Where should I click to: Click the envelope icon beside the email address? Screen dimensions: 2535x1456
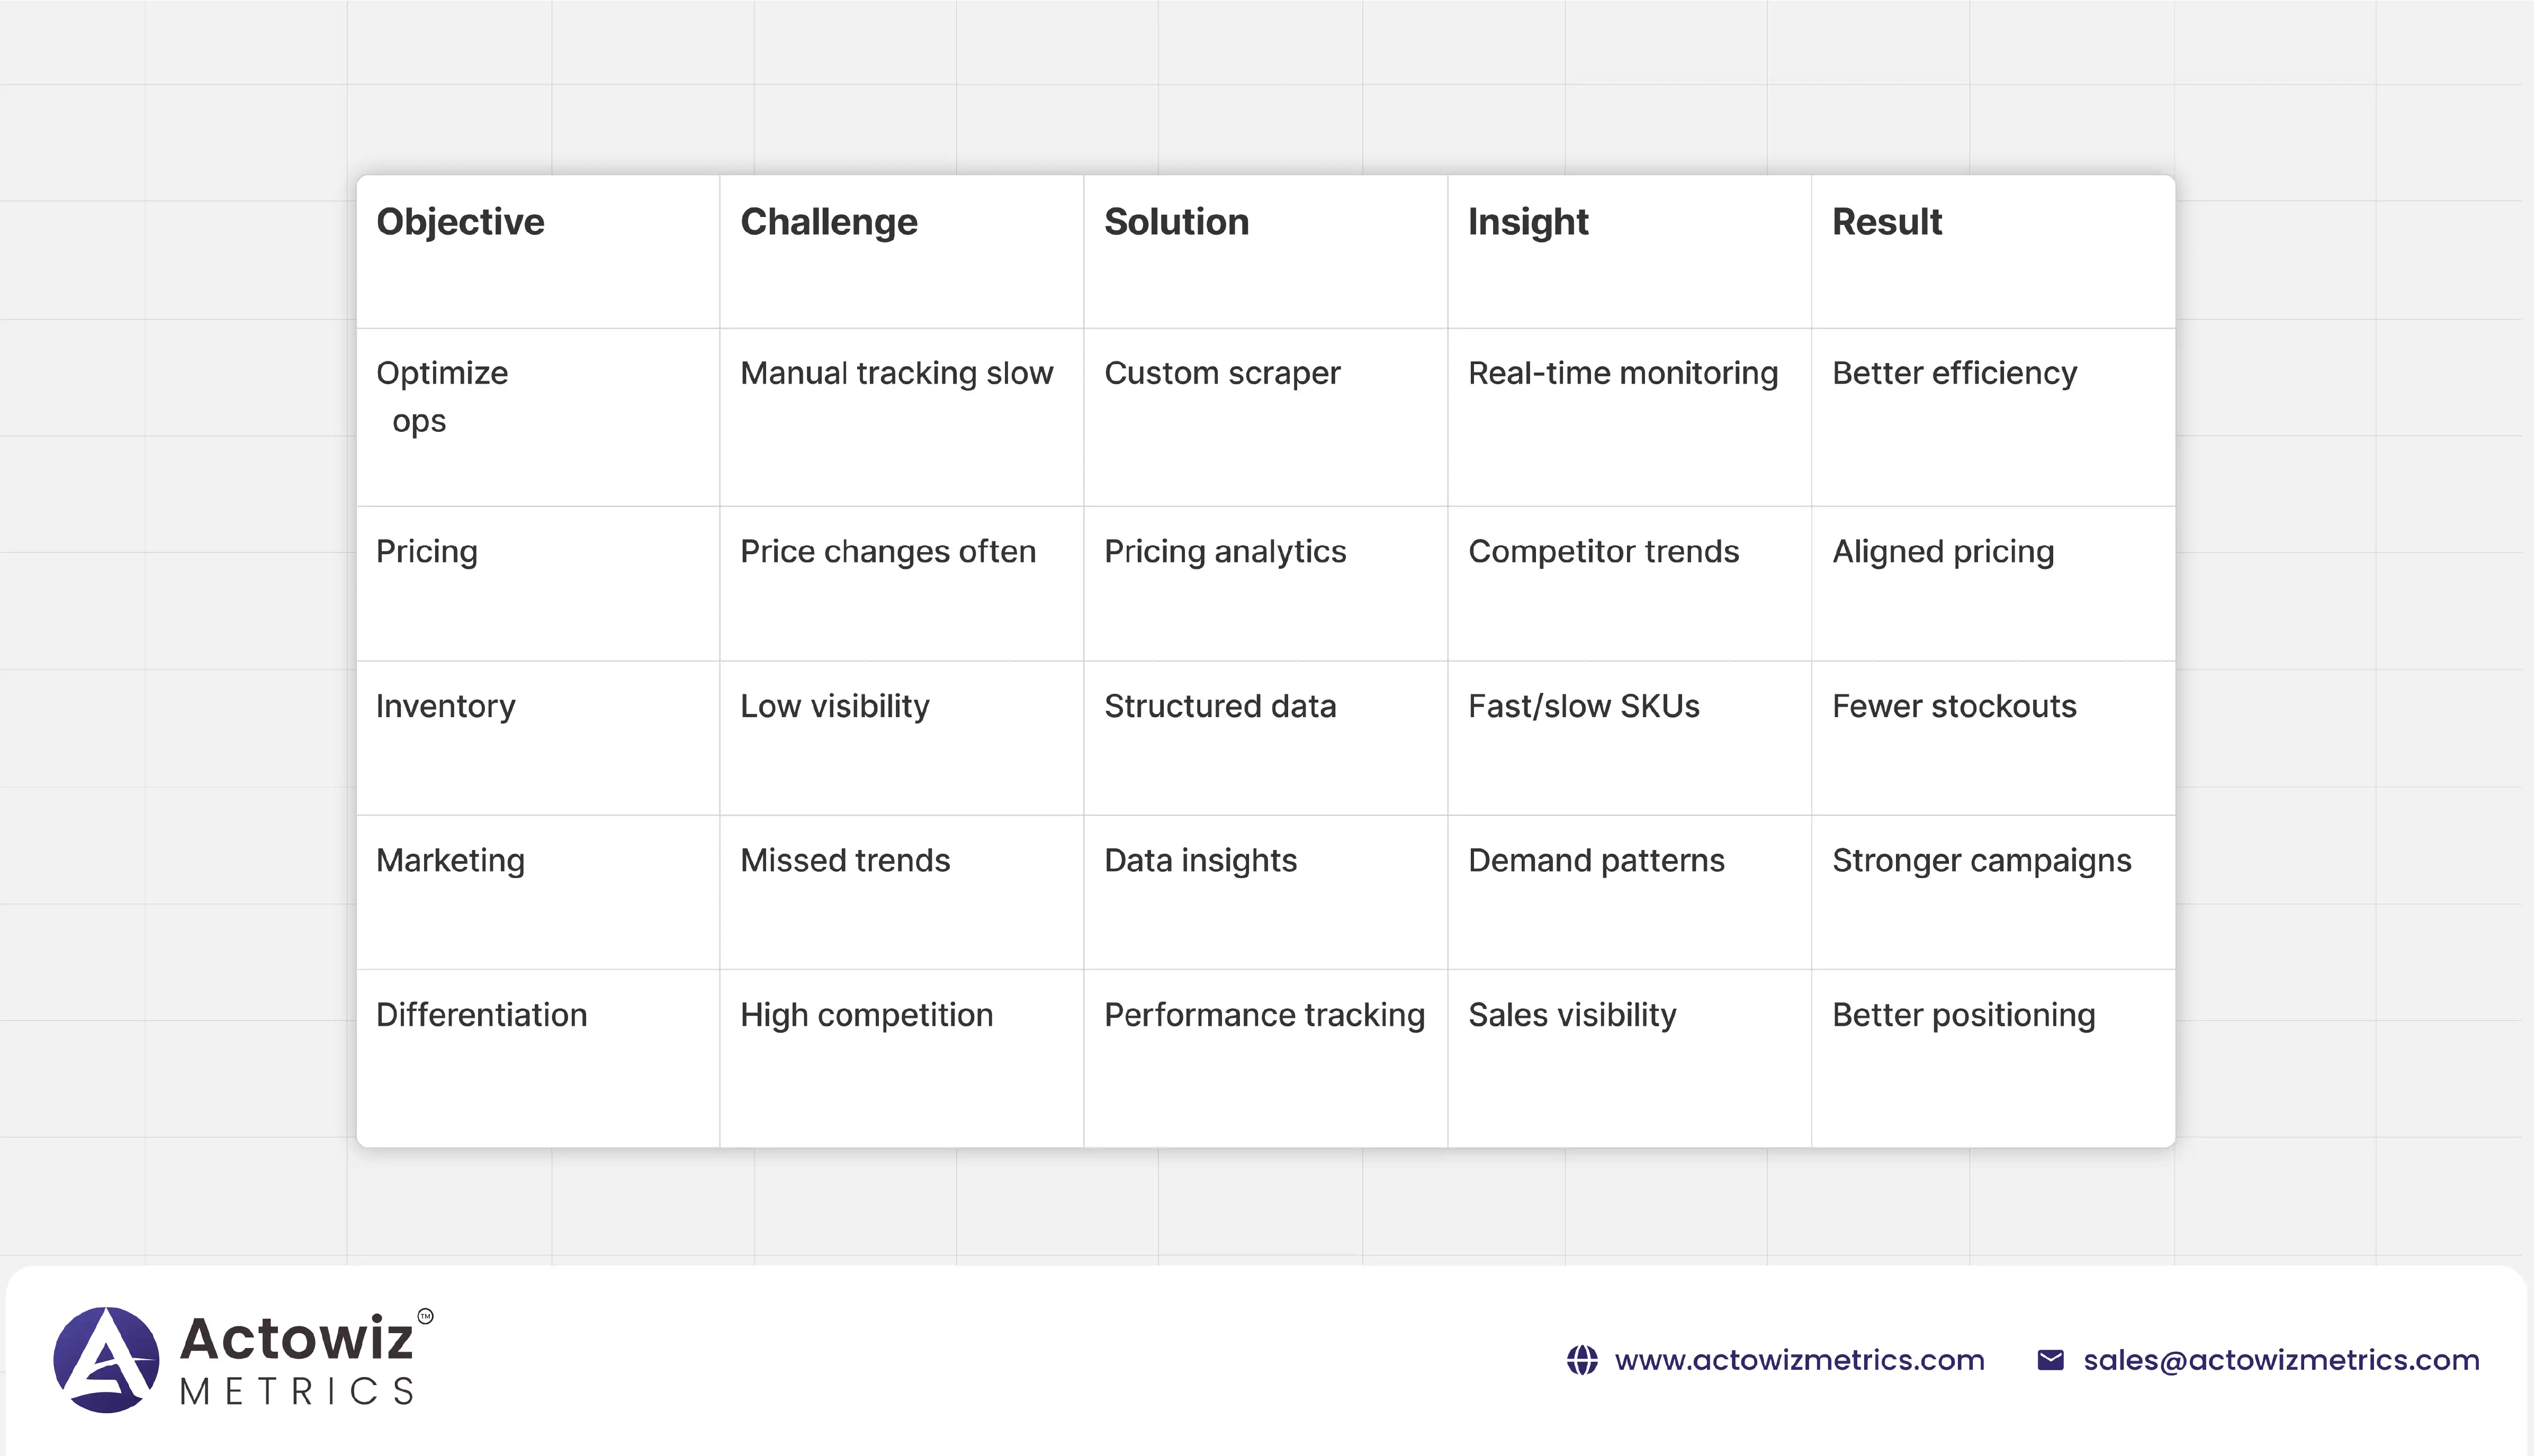(x=2050, y=1360)
